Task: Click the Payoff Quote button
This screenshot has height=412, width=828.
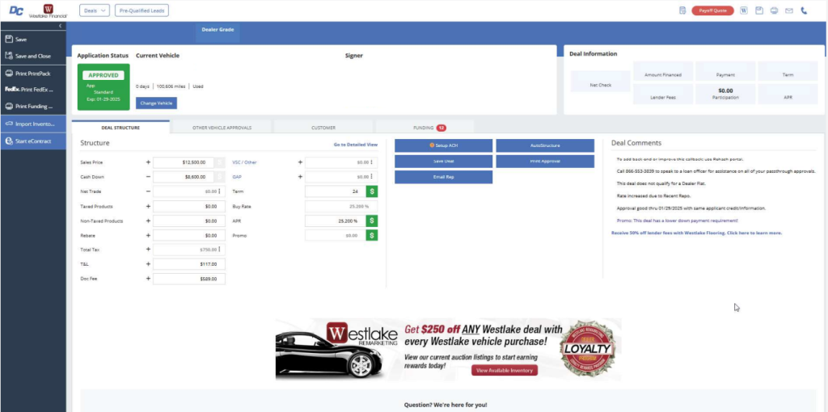Action: pos(712,11)
